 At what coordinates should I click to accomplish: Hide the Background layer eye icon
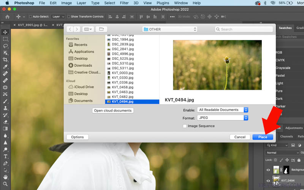pyautogui.click(x=268, y=170)
